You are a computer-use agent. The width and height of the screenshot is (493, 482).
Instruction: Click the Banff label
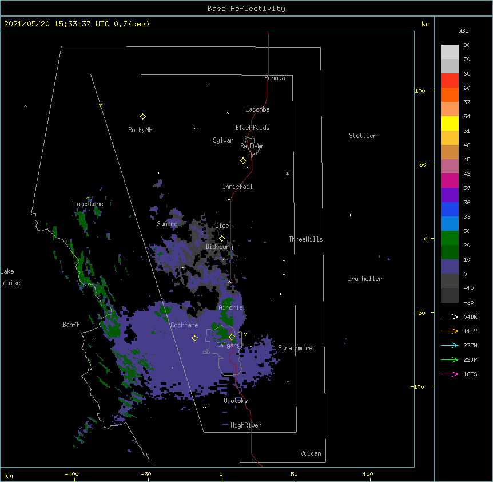(x=71, y=325)
